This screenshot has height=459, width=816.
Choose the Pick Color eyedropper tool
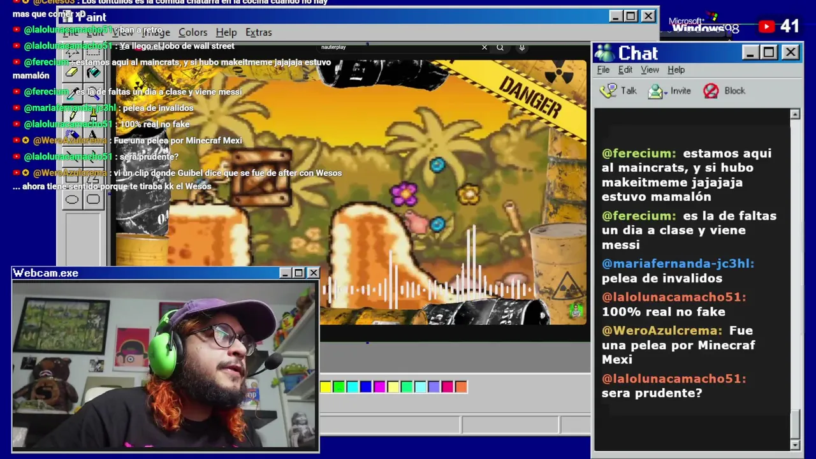tap(71, 94)
